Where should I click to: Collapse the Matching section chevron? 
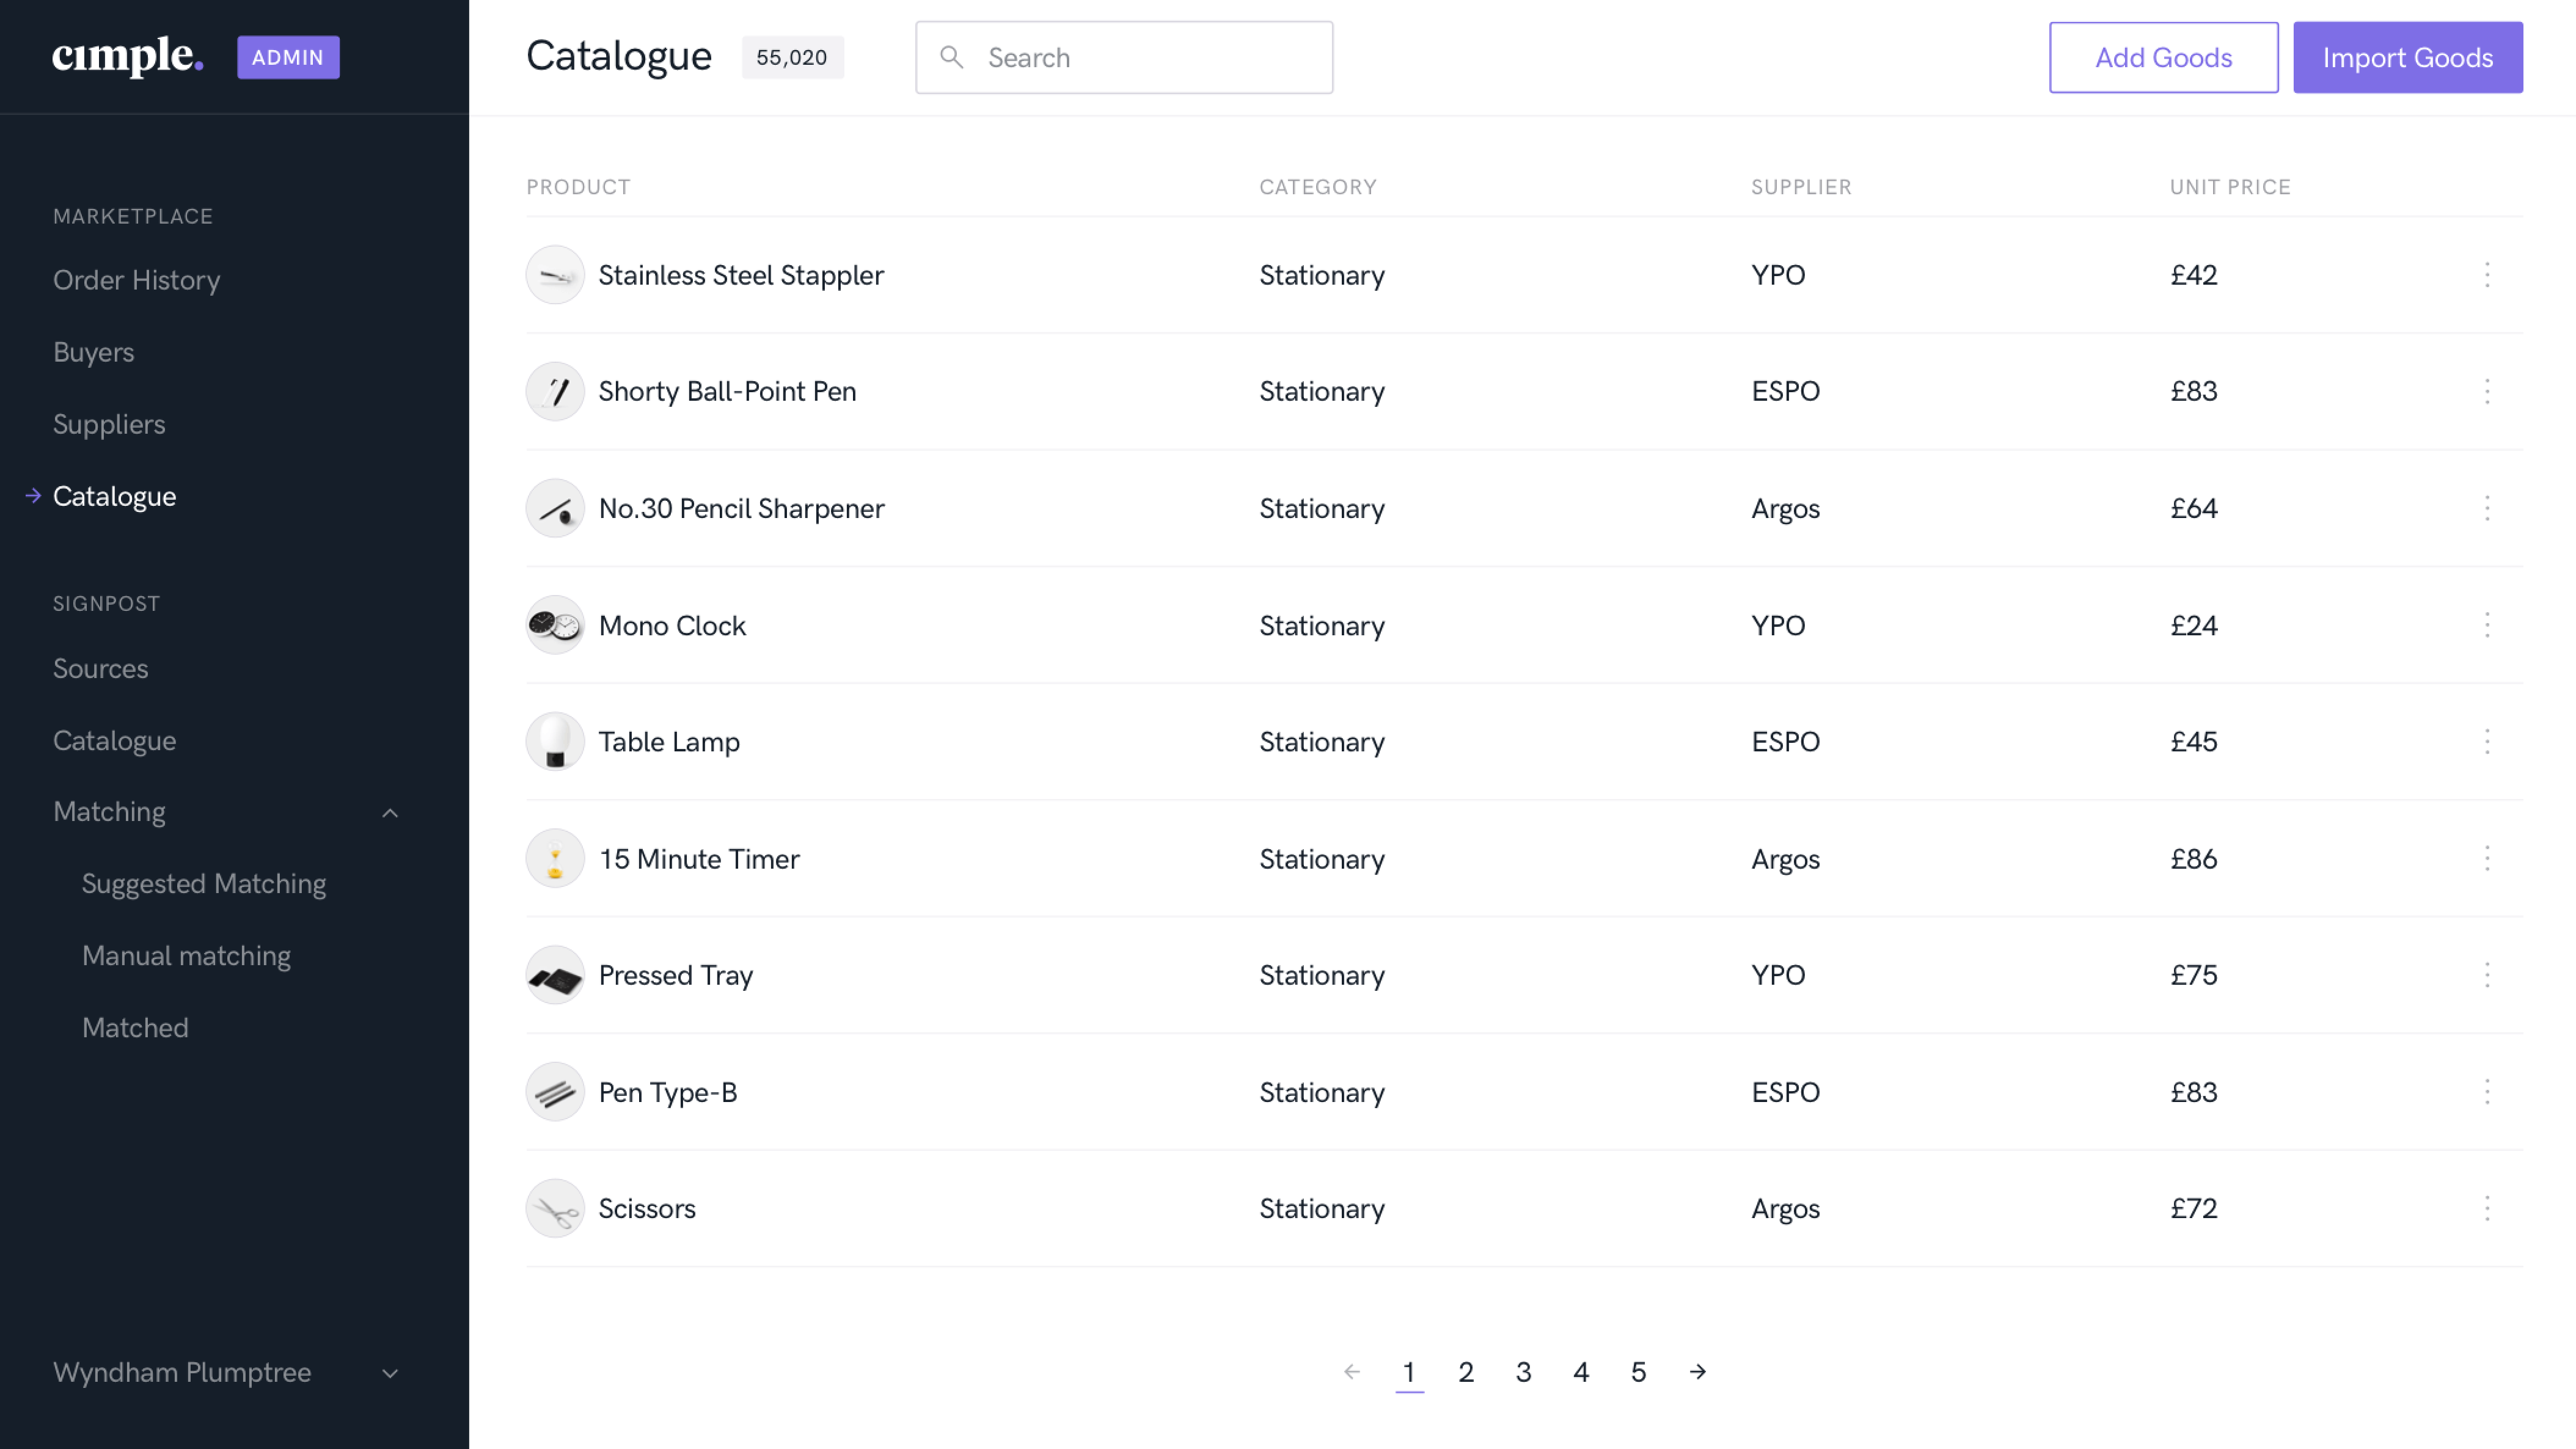[390, 813]
